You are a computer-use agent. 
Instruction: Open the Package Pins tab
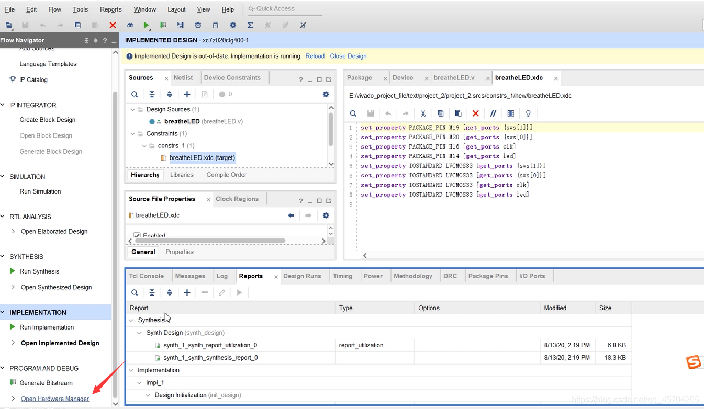tap(488, 276)
